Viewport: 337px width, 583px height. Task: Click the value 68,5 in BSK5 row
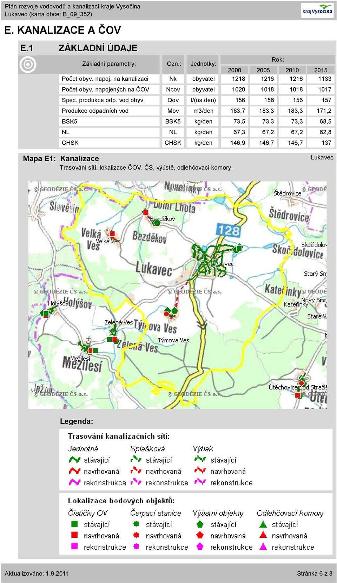click(325, 121)
